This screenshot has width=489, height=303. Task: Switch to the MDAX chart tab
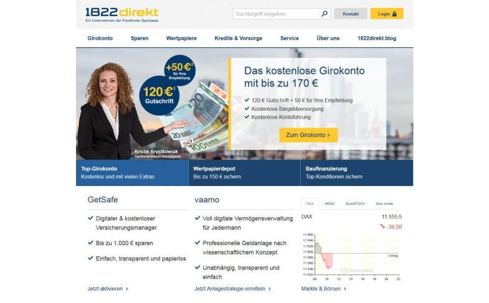[x=330, y=203]
